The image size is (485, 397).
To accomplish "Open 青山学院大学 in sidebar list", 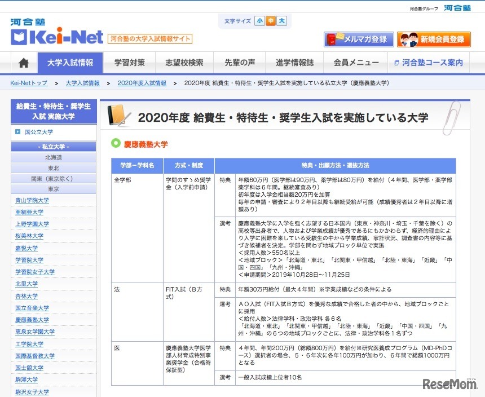I will [x=32, y=200].
